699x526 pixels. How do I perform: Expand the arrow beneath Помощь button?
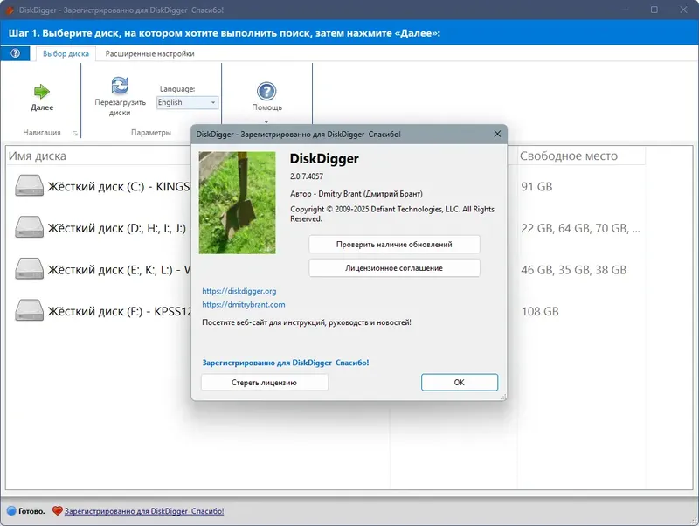point(266,121)
